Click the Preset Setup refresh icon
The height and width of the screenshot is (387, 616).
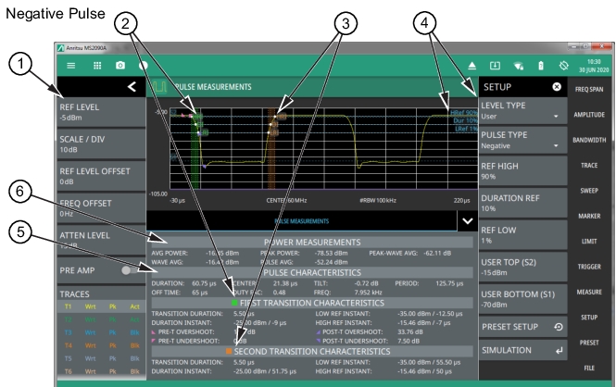point(559,327)
